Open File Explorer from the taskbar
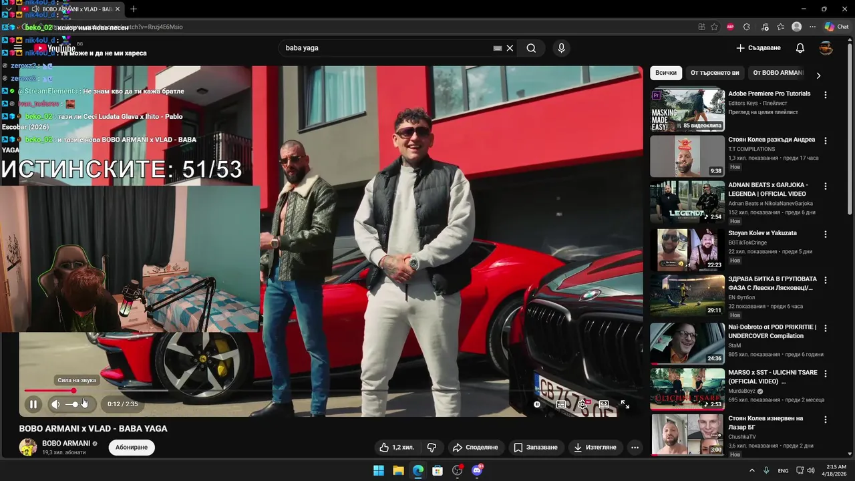This screenshot has height=481, width=855. click(x=398, y=470)
